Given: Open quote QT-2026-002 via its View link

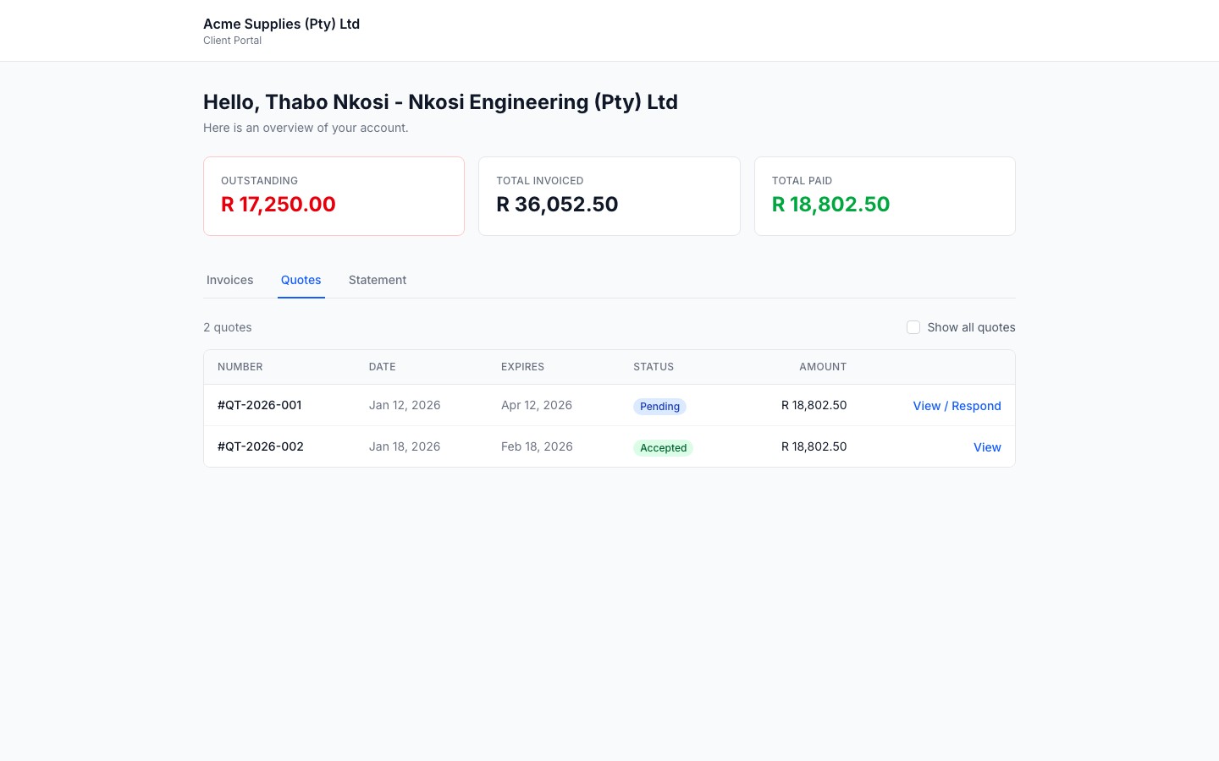Looking at the screenshot, I should [987, 447].
